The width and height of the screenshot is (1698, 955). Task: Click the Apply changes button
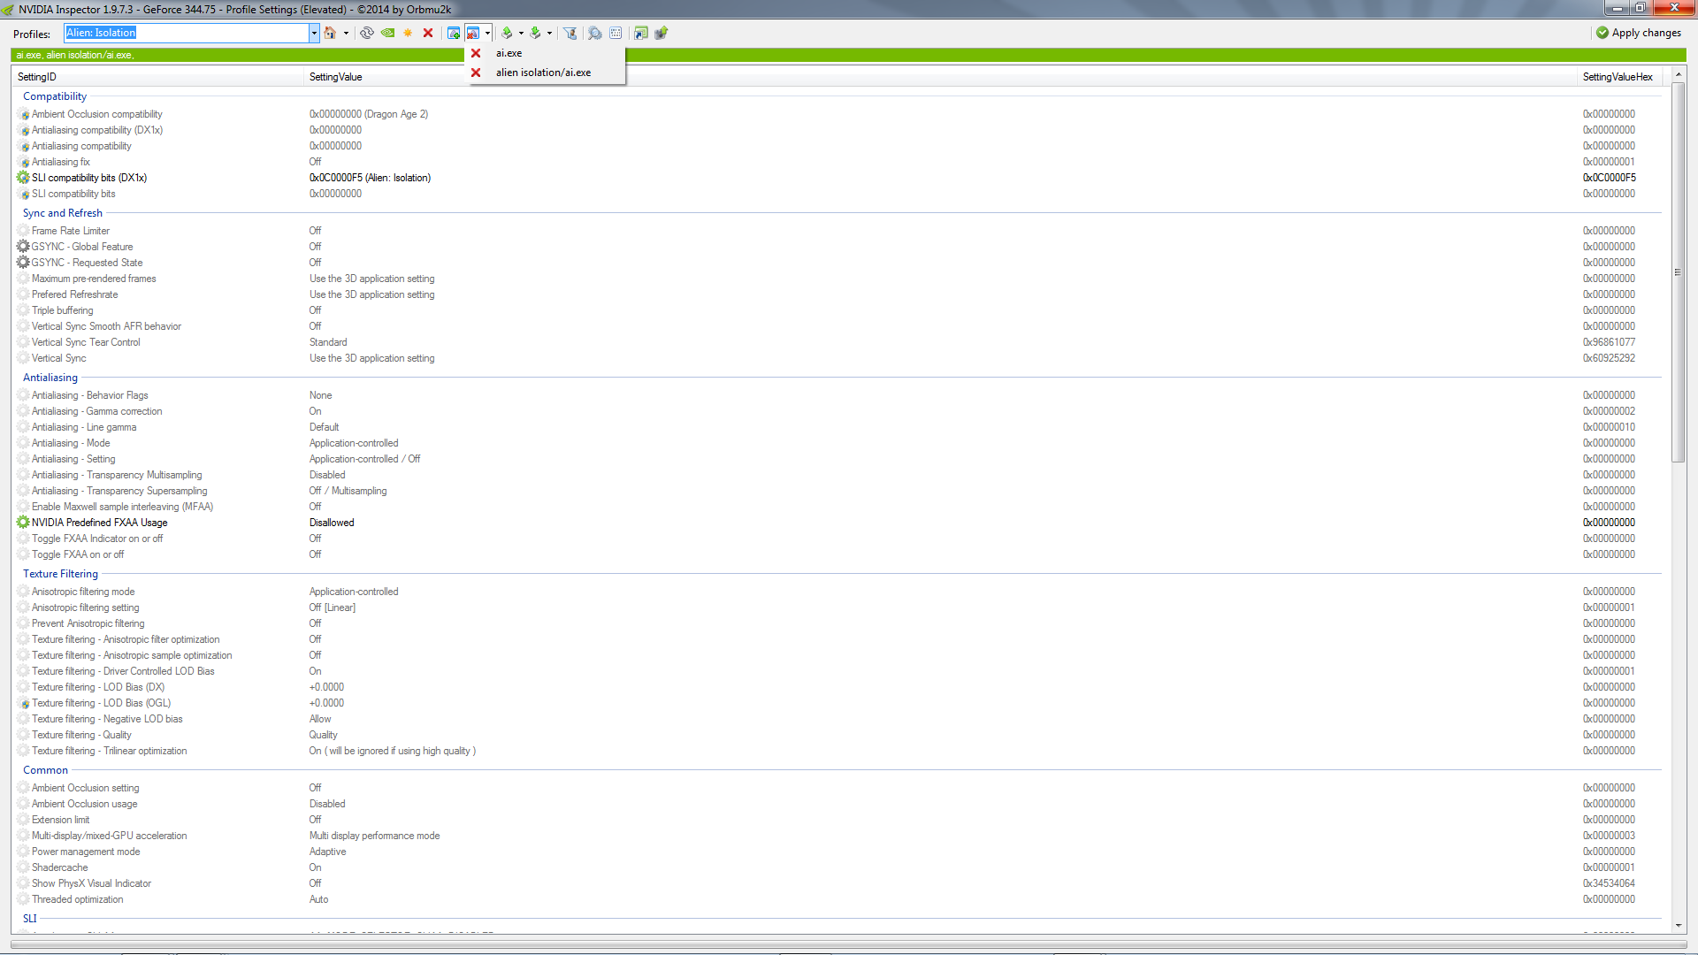pos(1638,33)
